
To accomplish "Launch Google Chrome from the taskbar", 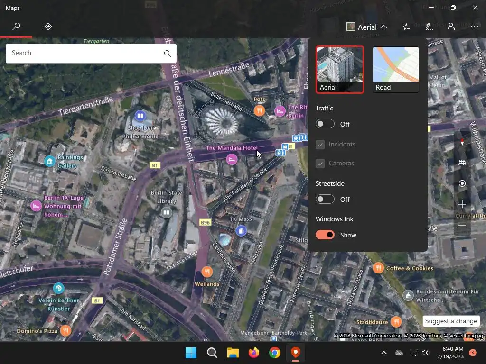I will (275, 353).
